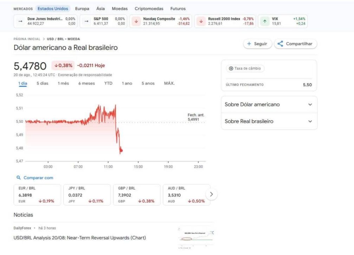Image resolution: width=354 pixels, height=255 pixels.
Task: Click the Taxa de câmbio chip
Action: pos(245,68)
